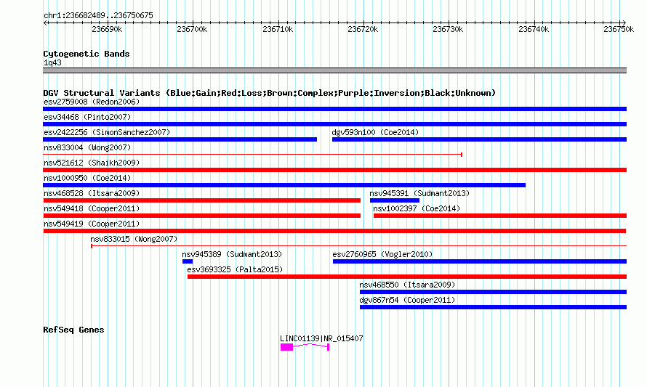Click the 236720k ruler position label
647x387 pixels.
tap(363, 29)
